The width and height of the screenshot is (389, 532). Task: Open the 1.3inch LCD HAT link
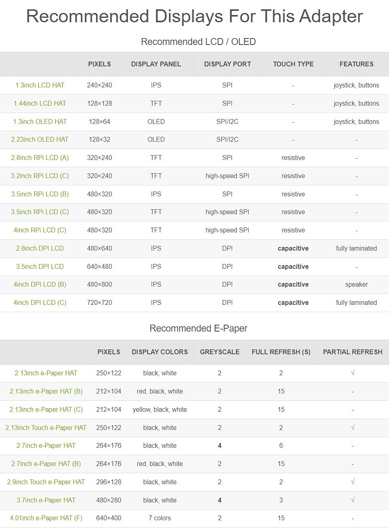(40, 85)
